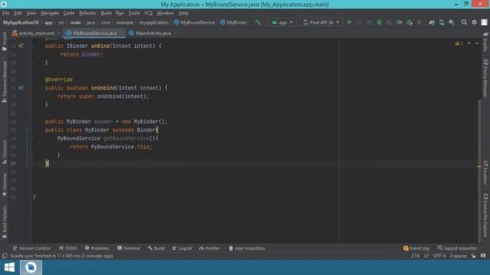Open Search Everywhere magnifier icon
Image resolution: width=490 pixels, height=275 pixels.
pyautogui.click(x=464, y=22)
